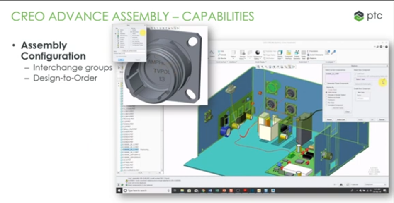Screen dimensions: 394x203
Task: Choose Notebook under Replace By
Action: (326, 100)
